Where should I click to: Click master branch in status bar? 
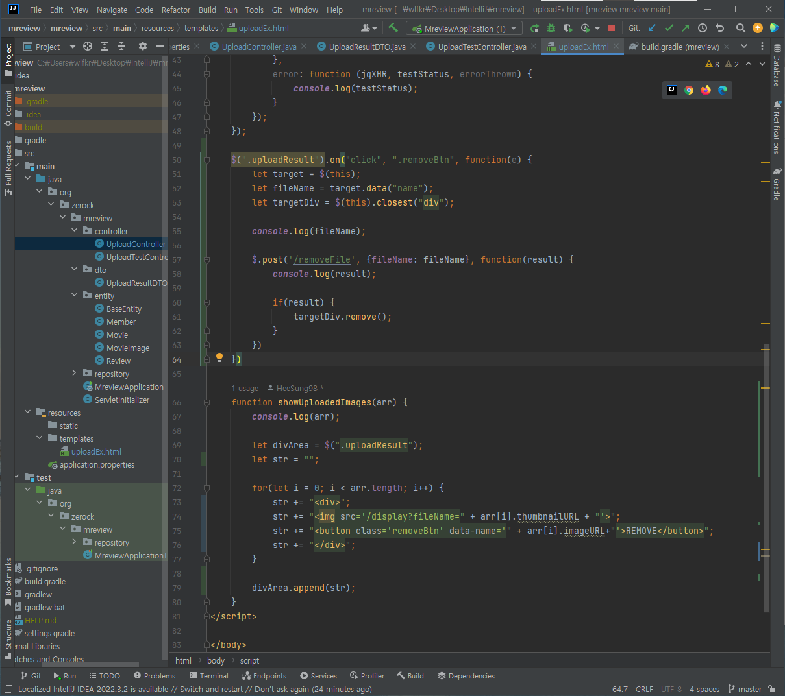point(745,689)
